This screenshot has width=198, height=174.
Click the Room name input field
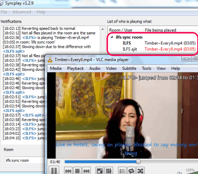(x=25, y=160)
